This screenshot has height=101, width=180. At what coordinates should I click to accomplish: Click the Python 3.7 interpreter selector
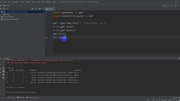click(x=172, y=100)
